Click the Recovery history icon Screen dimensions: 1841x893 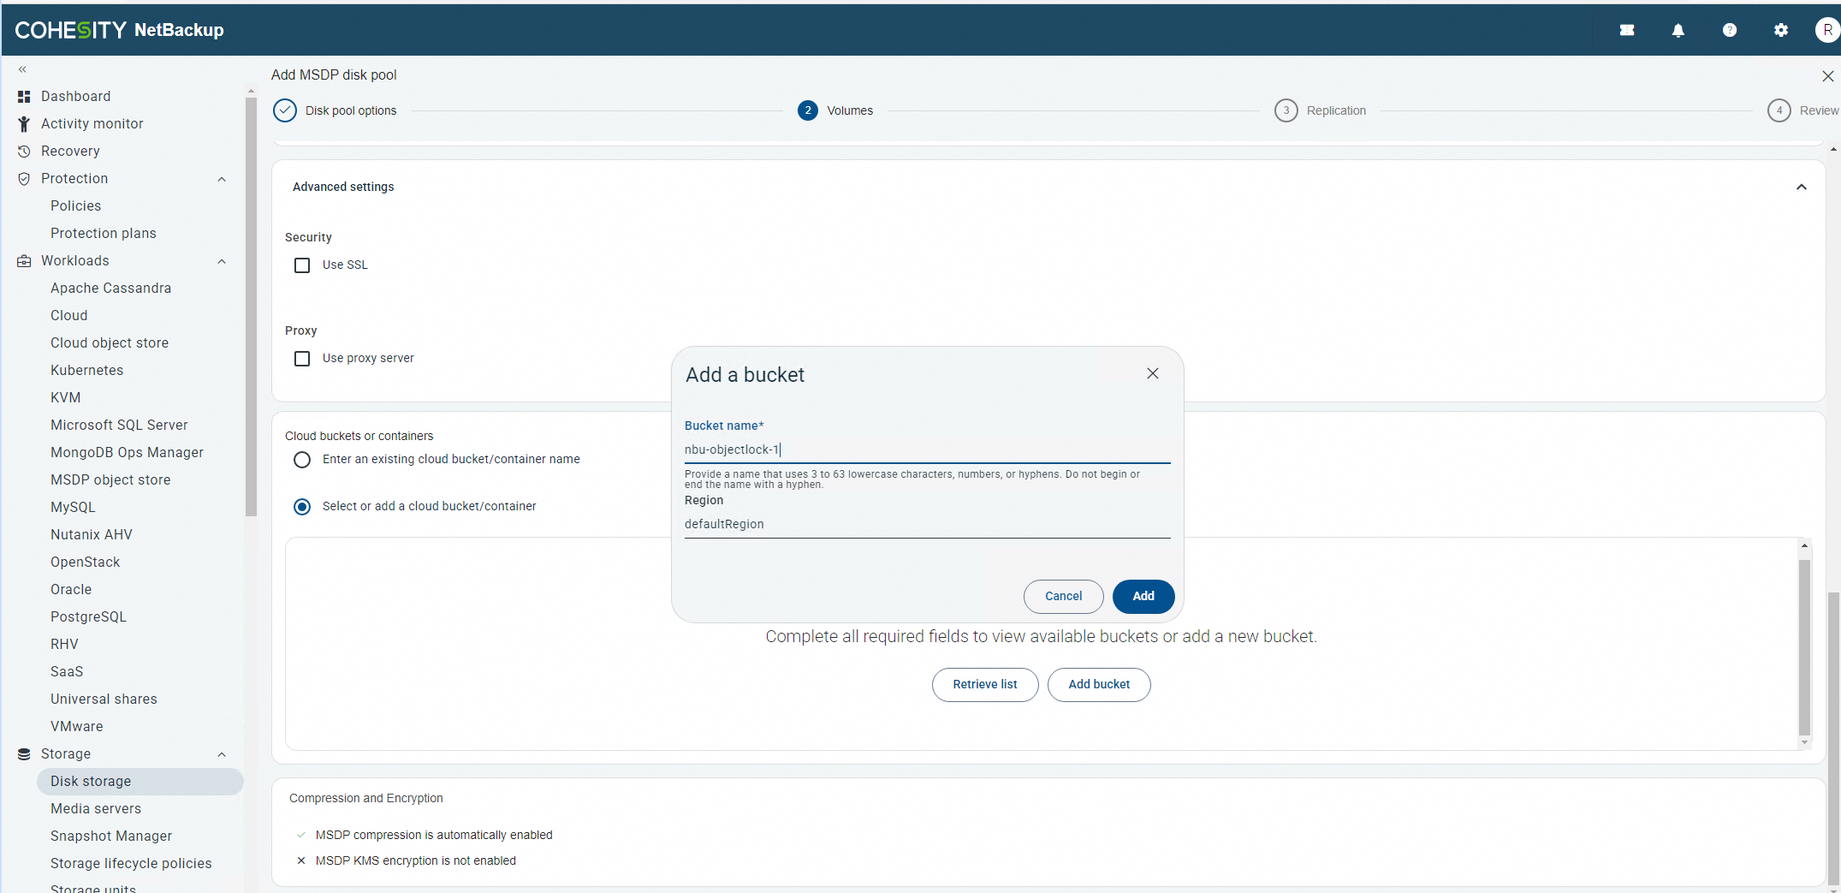pos(24,152)
